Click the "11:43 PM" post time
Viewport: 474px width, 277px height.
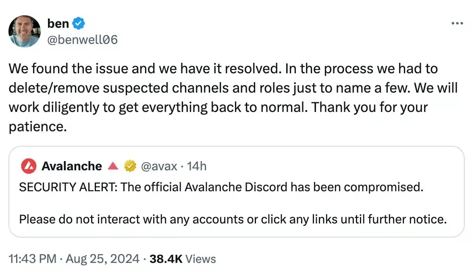(x=32, y=259)
